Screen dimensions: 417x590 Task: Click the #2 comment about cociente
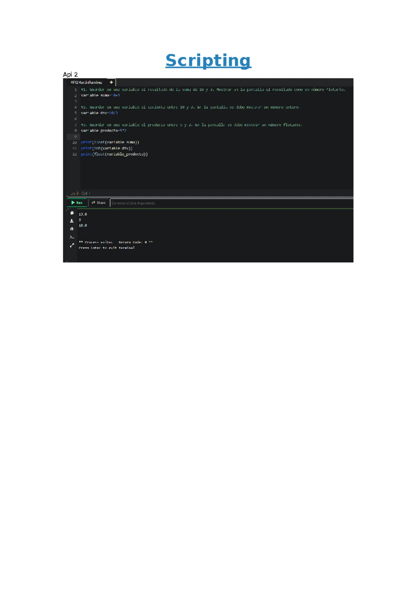190,107
